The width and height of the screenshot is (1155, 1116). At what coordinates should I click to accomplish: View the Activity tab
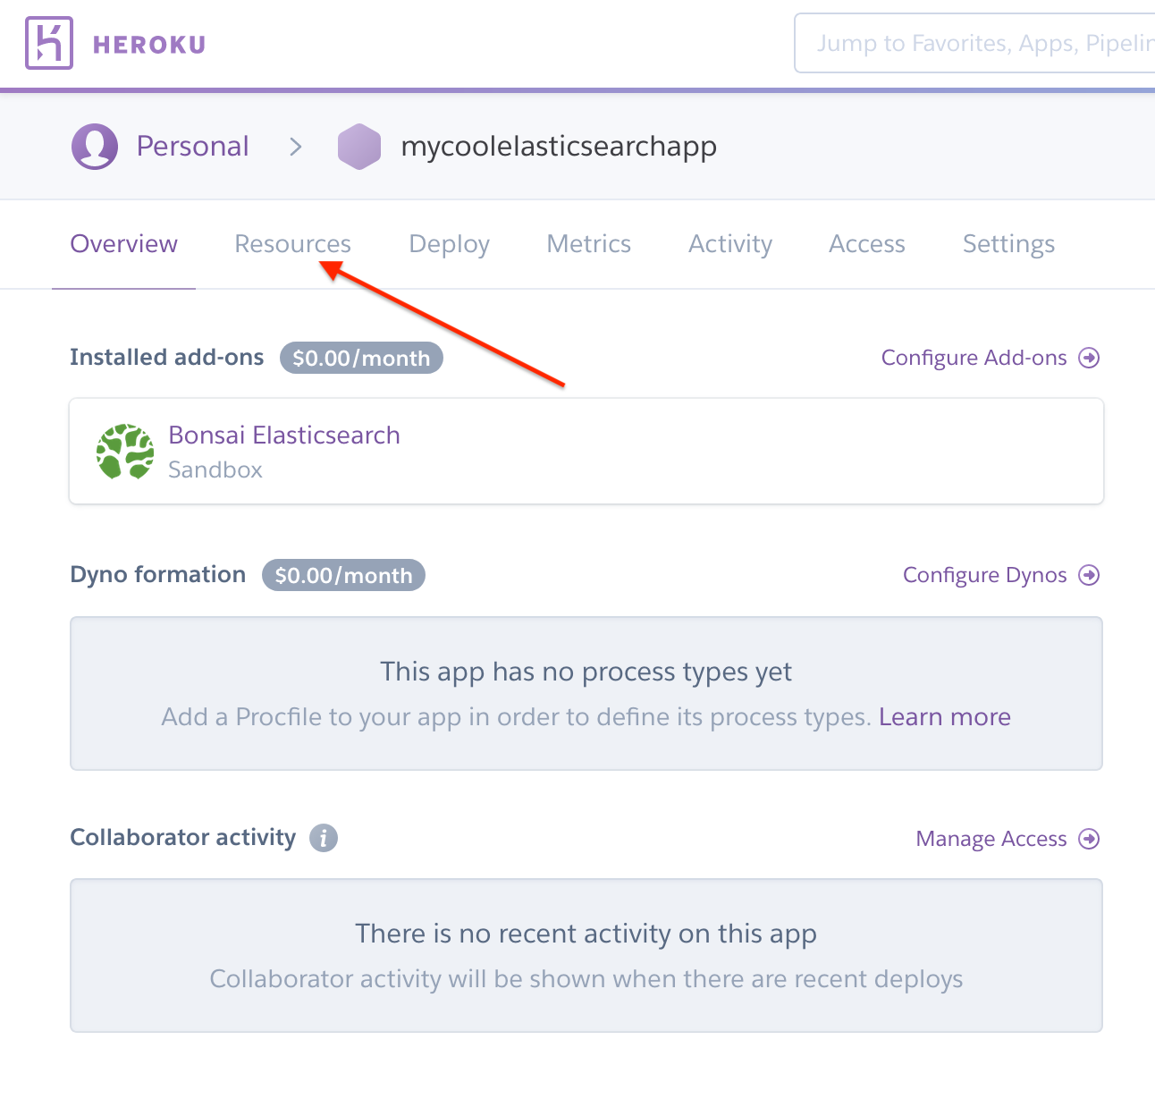[x=729, y=243]
